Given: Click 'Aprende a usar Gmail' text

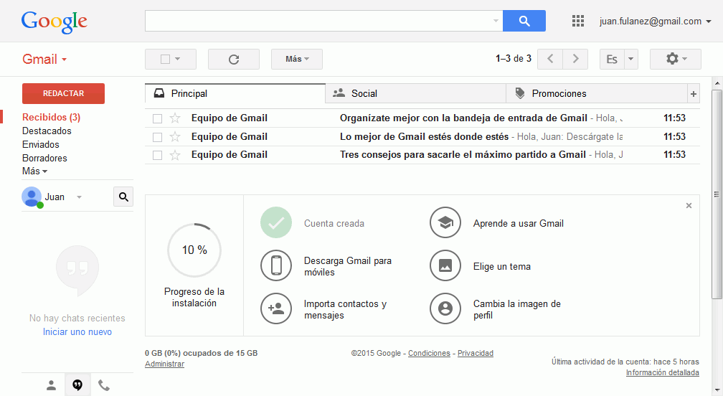Looking at the screenshot, I should click(519, 223).
